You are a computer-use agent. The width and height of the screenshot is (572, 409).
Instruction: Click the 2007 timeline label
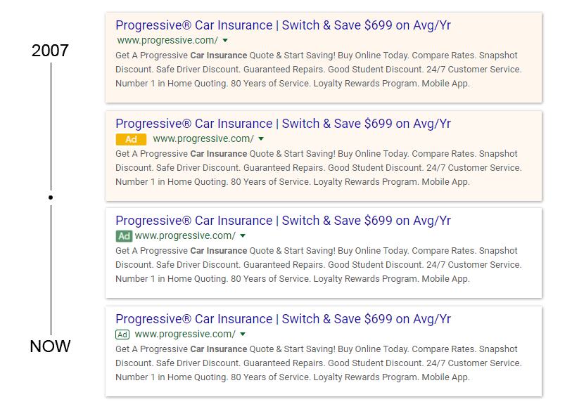coord(50,51)
